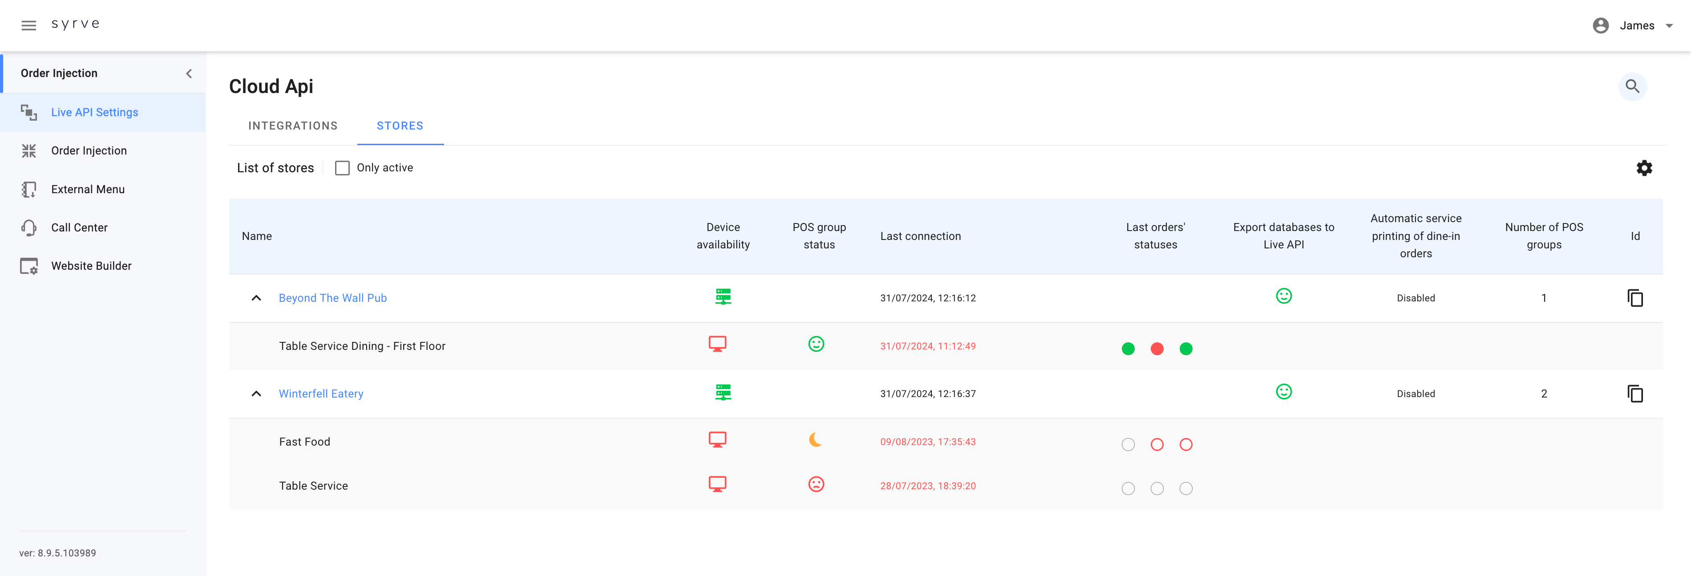The height and width of the screenshot is (576, 1691).
Task: Open Call Center from the sidebar
Action: tap(79, 227)
